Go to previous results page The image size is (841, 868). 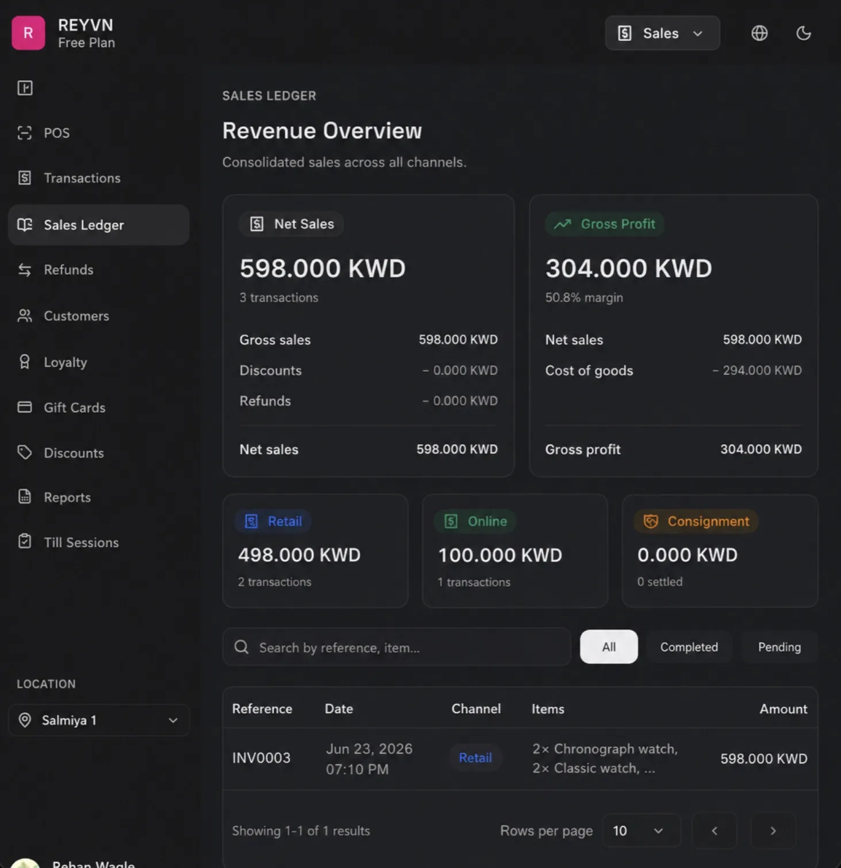(715, 831)
